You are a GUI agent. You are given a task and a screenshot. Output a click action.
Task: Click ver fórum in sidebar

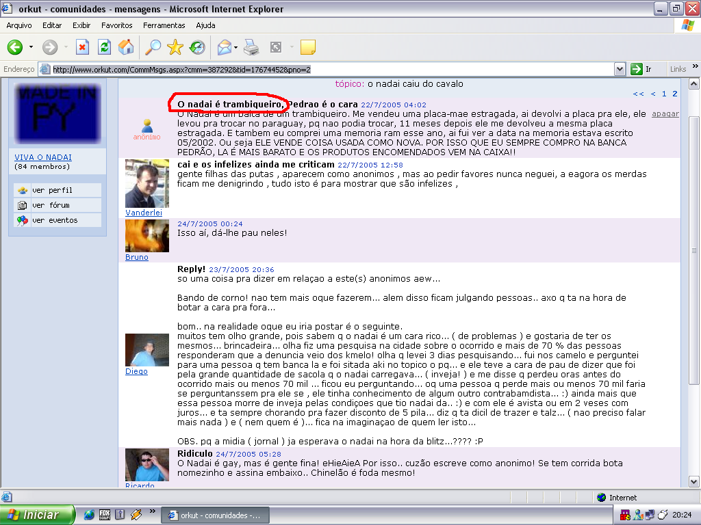[58, 205]
